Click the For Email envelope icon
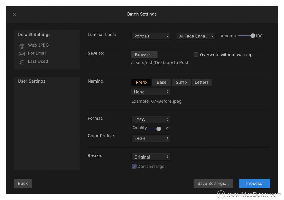The width and height of the screenshot is (284, 200). click(22, 54)
